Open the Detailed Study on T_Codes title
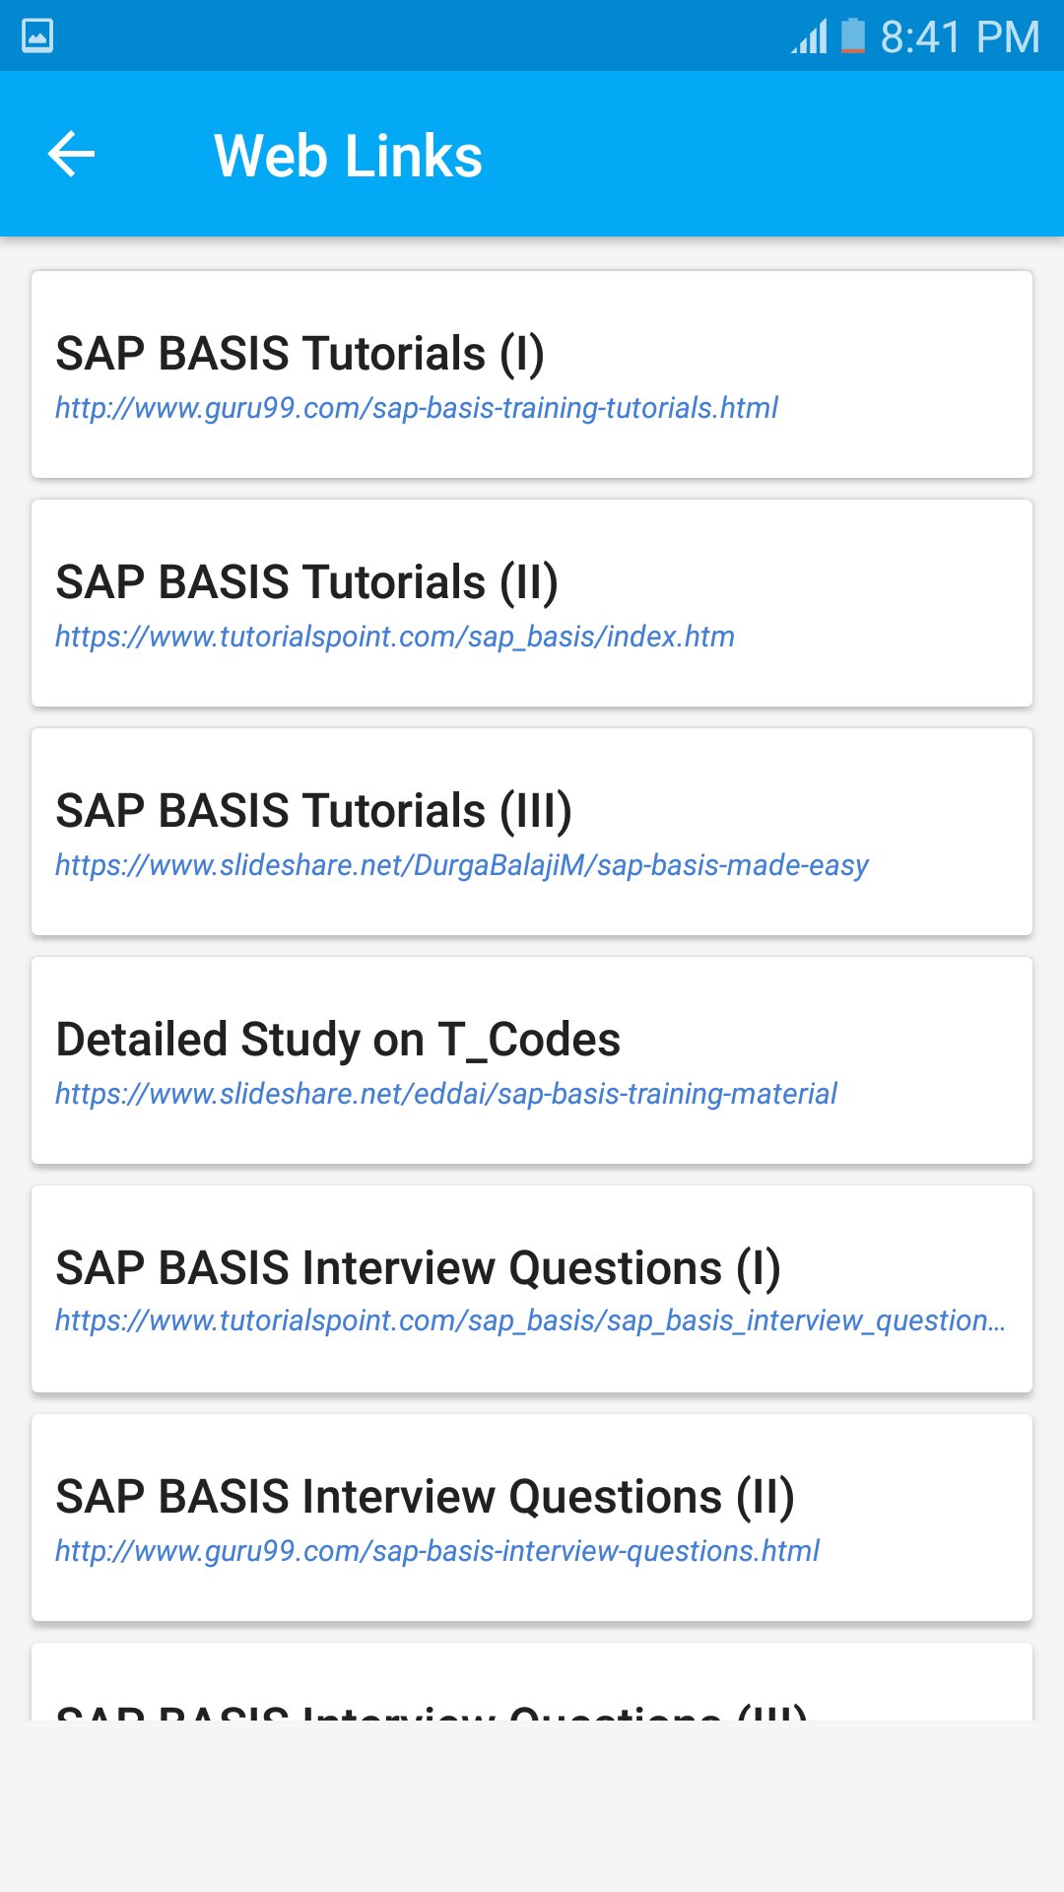The image size is (1064, 1892). (x=338, y=1039)
